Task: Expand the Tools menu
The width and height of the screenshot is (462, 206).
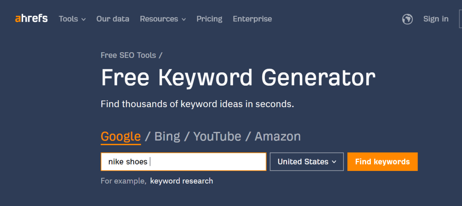Action: pyautogui.click(x=72, y=19)
